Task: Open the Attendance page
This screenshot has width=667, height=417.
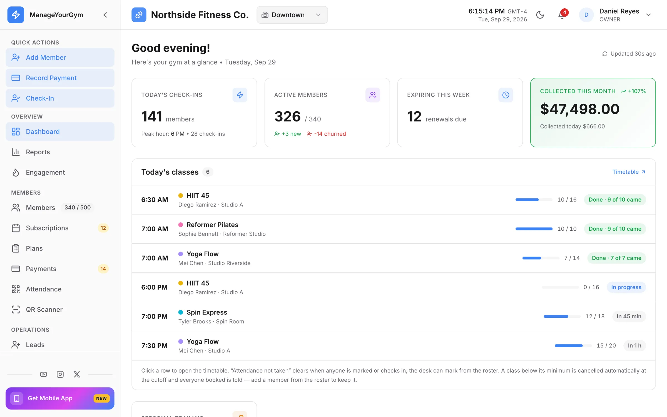Action: click(x=60, y=289)
